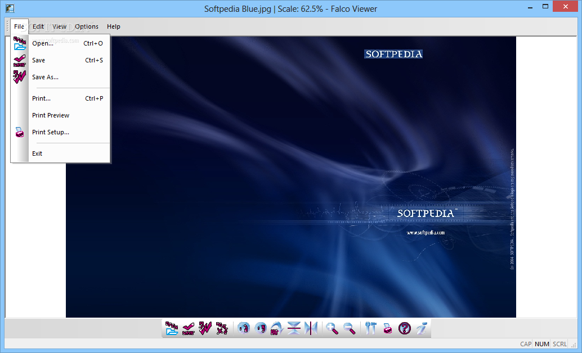This screenshot has width=582, height=353.
Task: Mirror image horizontally with toolbar icon
Action: coord(311,328)
